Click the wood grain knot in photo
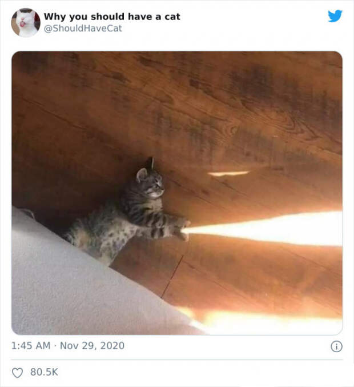This screenshot has height=387, width=354. point(233,130)
